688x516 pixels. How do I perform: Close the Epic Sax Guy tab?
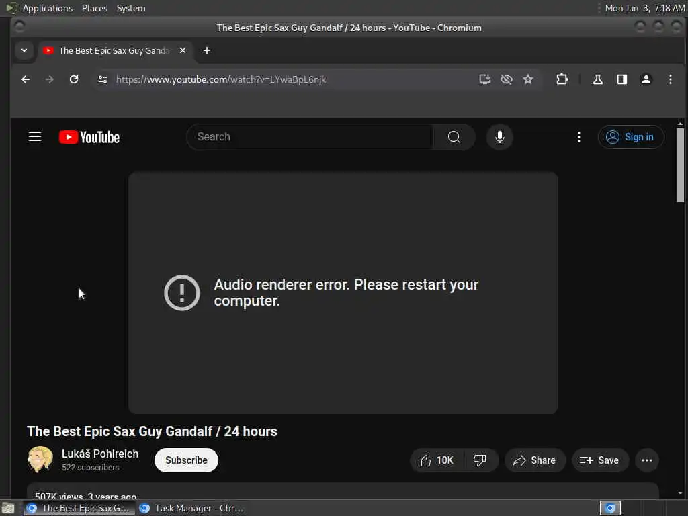point(183,50)
